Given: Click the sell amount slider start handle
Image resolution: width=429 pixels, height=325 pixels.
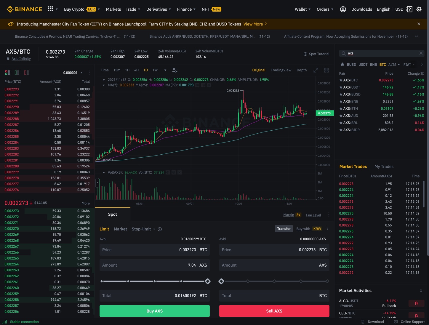Looking at the screenshot, I should point(221,281).
